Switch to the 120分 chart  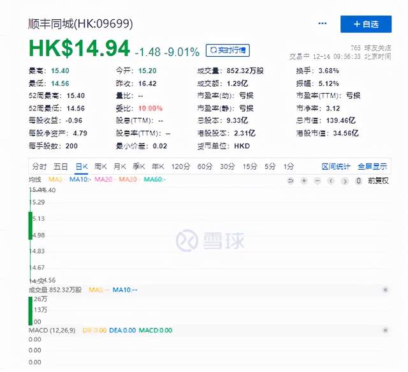point(180,167)
